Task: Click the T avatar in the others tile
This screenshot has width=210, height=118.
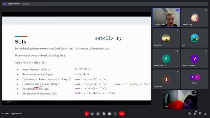Action: pos(192,77)
